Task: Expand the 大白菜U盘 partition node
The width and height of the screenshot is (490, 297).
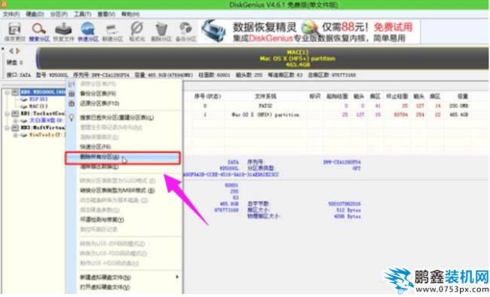Action: [15, 121]
